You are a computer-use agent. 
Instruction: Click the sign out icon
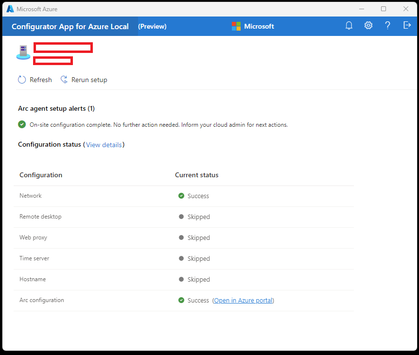[x=407, y=26]
